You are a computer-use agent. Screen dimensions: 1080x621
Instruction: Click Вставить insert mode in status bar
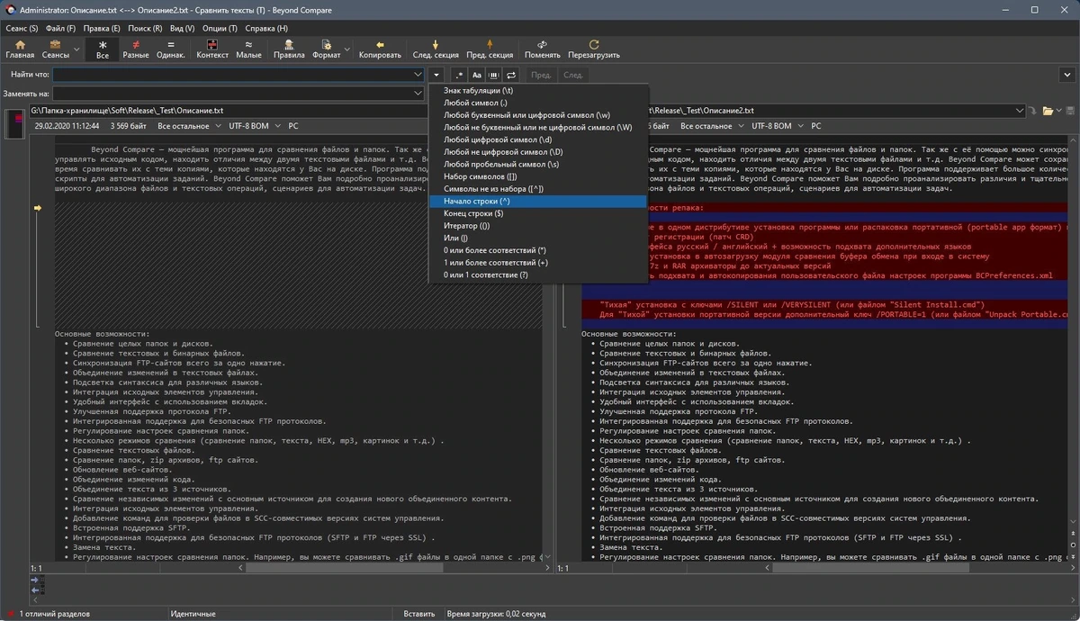[x=419, y=614]
